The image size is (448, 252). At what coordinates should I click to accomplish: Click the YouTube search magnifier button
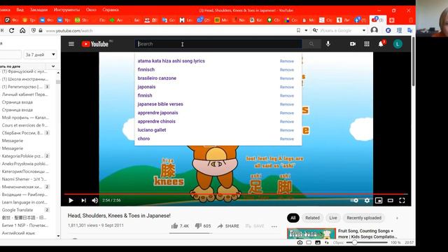[x=311, y=43]
